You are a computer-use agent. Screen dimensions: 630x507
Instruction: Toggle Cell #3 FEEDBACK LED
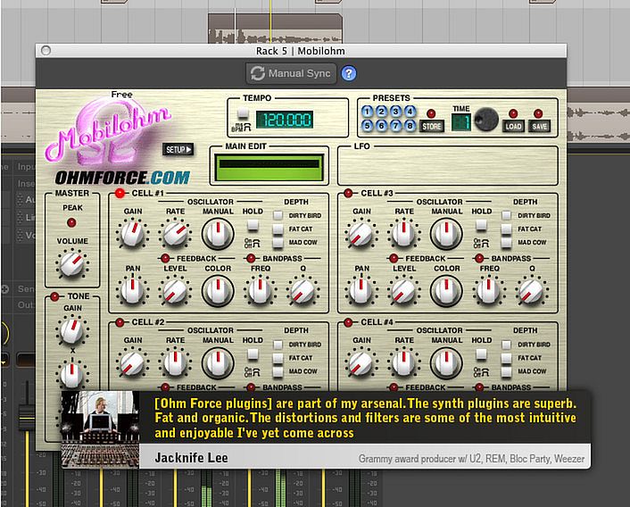tap(394, 258)
